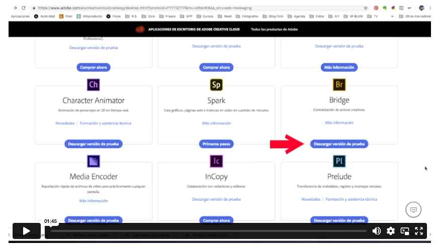Screen dimensions: 435x248
Task: Click Spark Primeros pasos button
Action: (216, 144)
